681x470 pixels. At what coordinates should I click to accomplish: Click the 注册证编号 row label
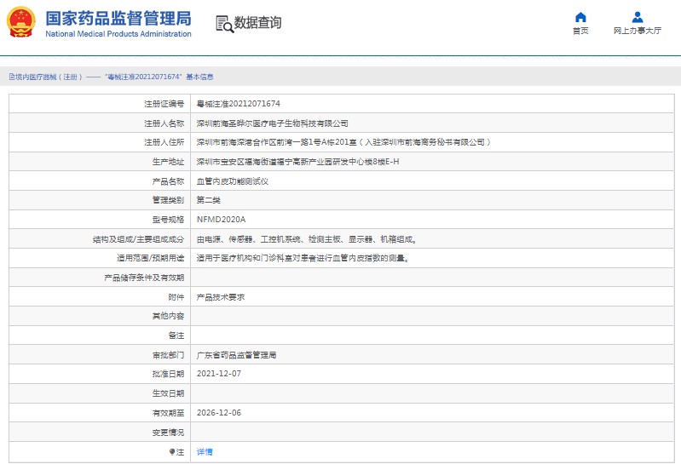coord(164,104)
